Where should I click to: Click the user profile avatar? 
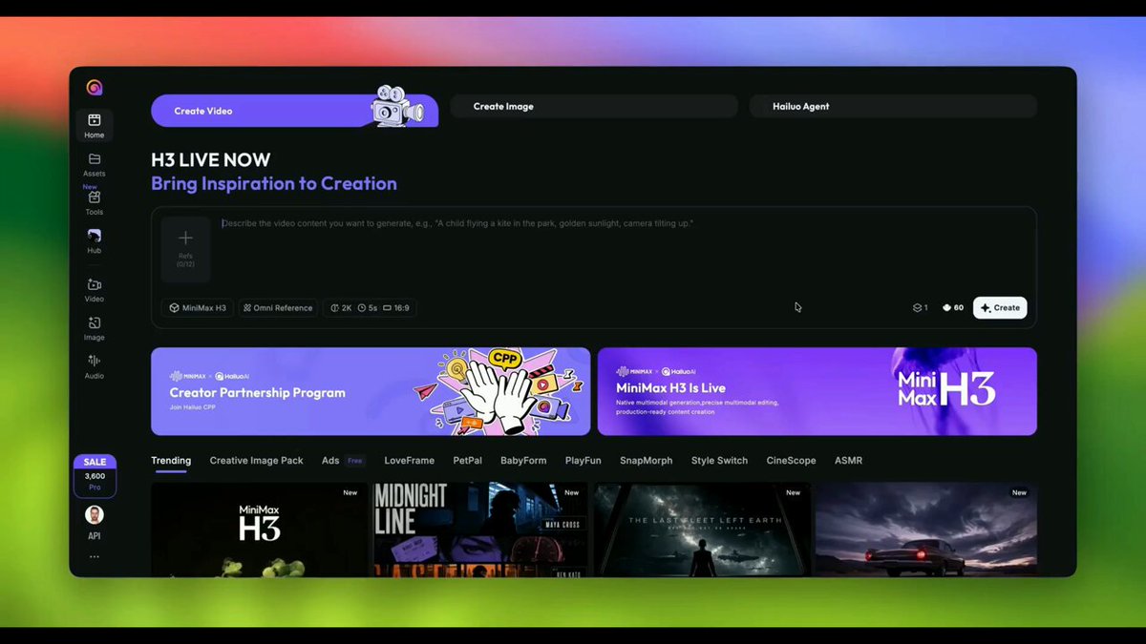94,515
